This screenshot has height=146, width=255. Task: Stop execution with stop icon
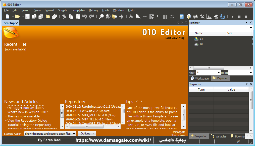[246, 17]
